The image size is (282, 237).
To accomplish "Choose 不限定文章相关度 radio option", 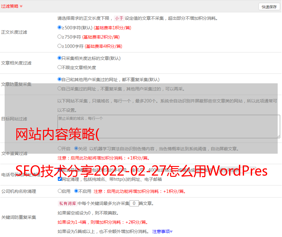I will coord(60,67).
